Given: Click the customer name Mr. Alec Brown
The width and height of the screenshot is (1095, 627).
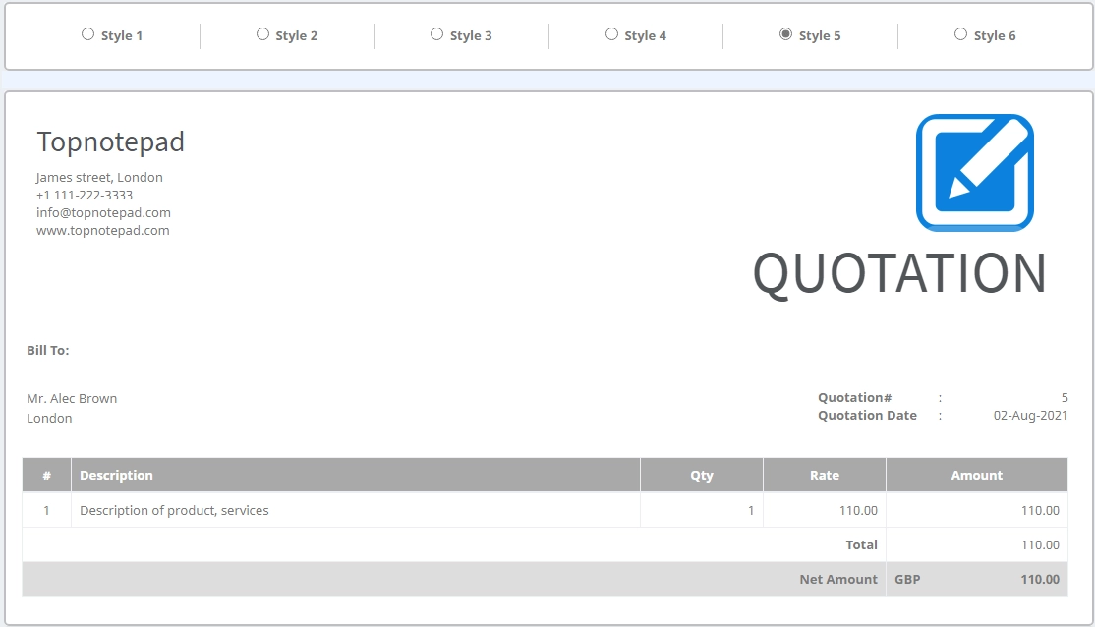Looking at the screenshot, I should 72,399.
